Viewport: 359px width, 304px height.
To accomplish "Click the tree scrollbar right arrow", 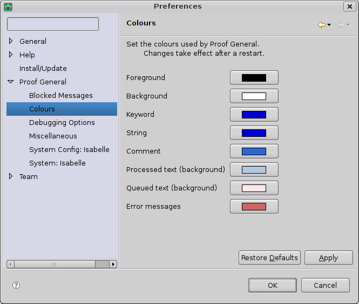I will [113, 264].
